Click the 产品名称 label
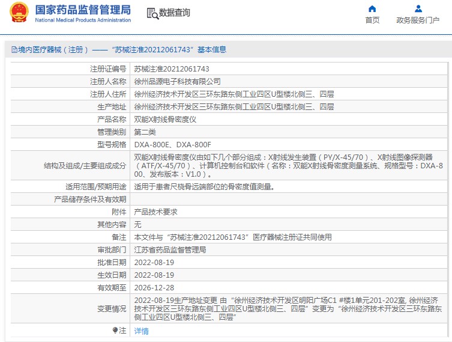This screenshot has height=342, width=452. (112, 120)
